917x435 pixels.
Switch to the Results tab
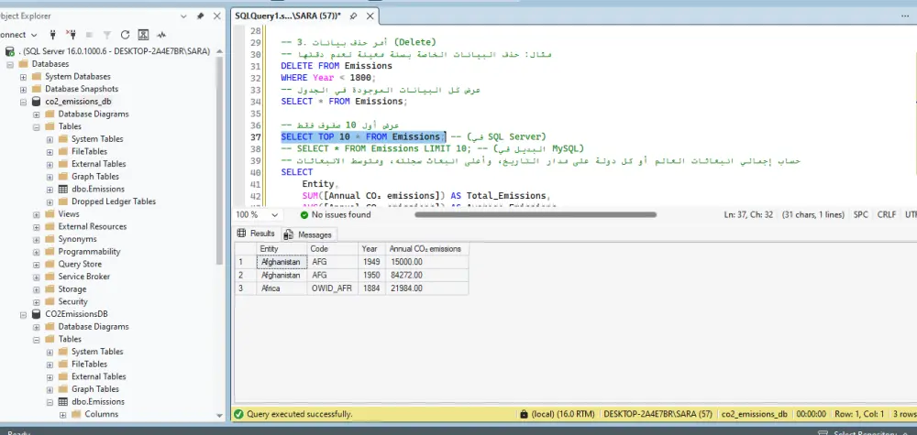[x=257, y=234]
